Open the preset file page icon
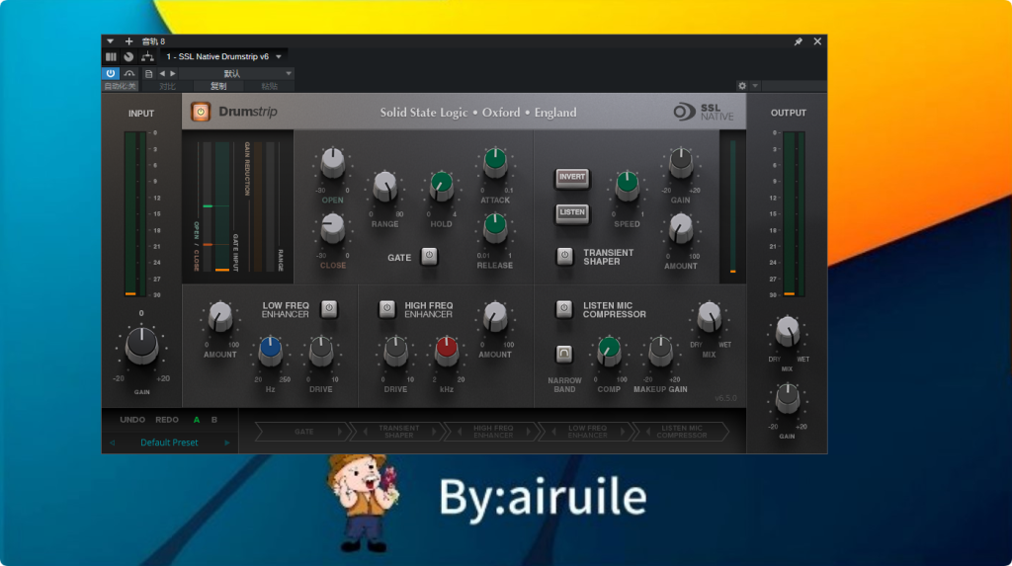Screen dimensions: 1012x566 (x=148, y=73)
